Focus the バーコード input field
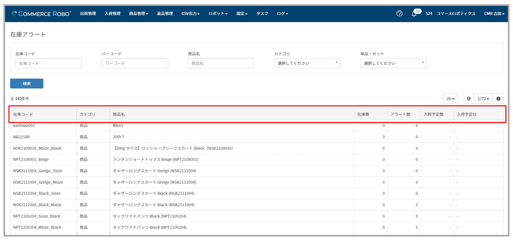This screenshot has width=513, height=240. [135, 63]
